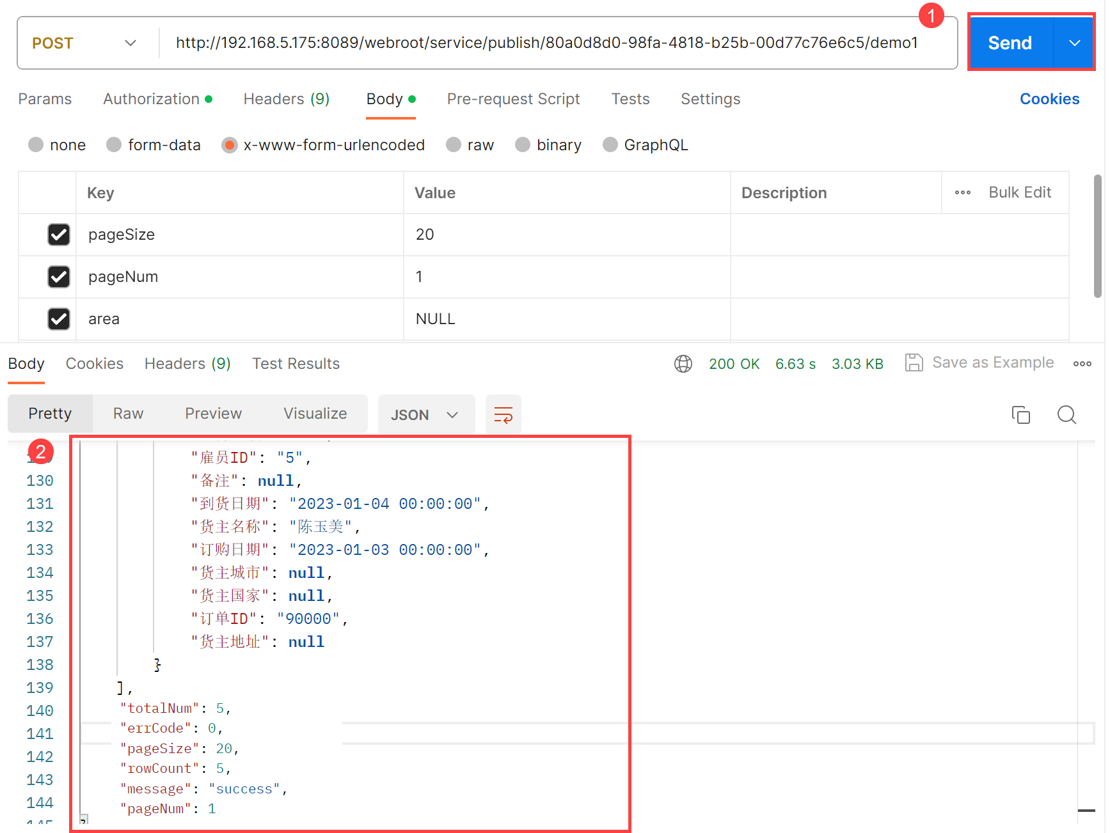Viewport: 1110px width, 833px height.
Task: Switch to the Tests tab
Action: click(630, 99)
